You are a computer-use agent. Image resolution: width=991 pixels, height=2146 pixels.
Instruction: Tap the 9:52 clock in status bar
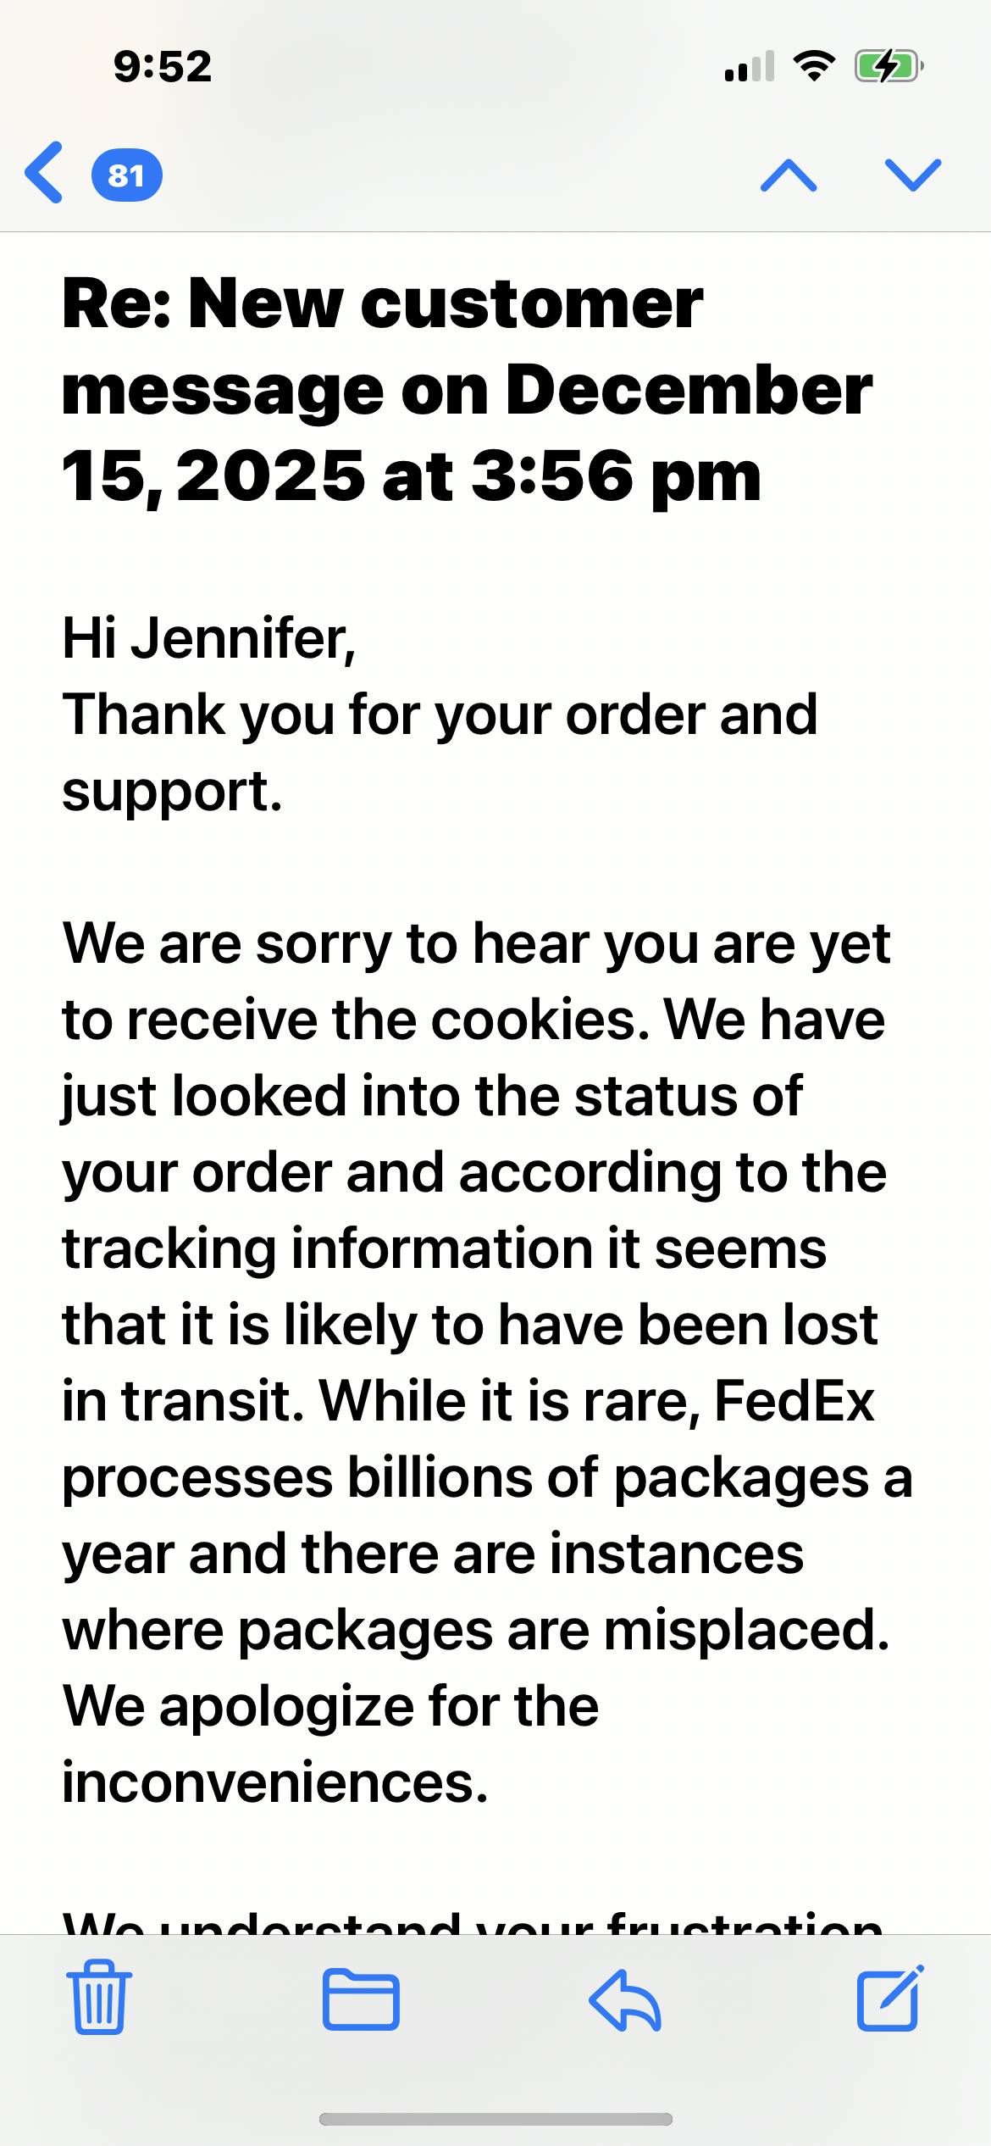163,66
